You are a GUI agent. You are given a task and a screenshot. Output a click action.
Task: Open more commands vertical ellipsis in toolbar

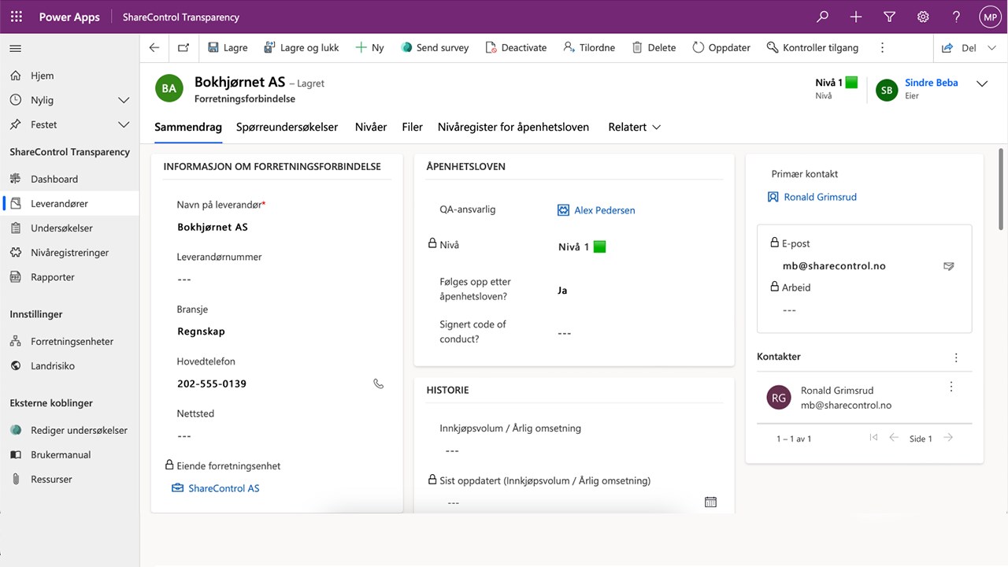click(x=882, y=47)
